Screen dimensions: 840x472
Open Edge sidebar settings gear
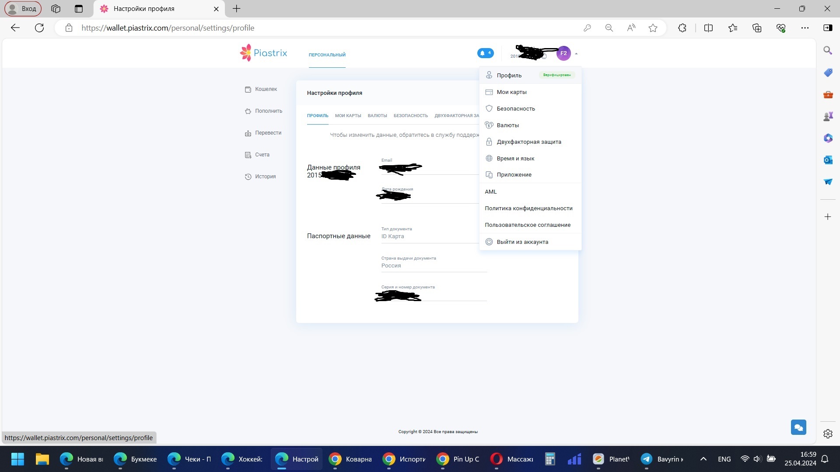click(828, 434)
